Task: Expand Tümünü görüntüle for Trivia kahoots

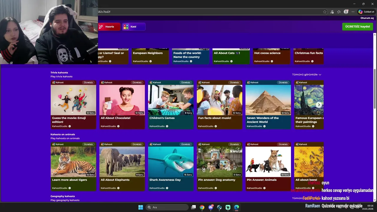Action: 307,74
